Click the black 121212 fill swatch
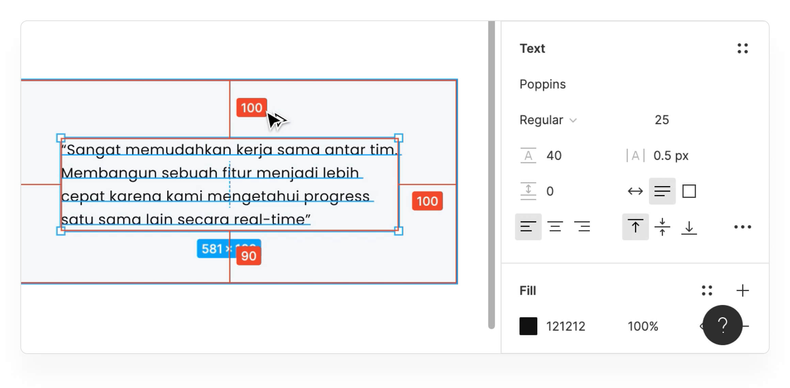Viewport: 790px width, 388px height. click(528, 326)
